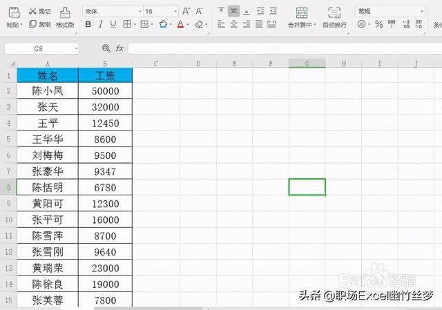The height and width of the screenshot is (310, 442).
Task: Open the font name dropdown
Action: coord(140,12)
